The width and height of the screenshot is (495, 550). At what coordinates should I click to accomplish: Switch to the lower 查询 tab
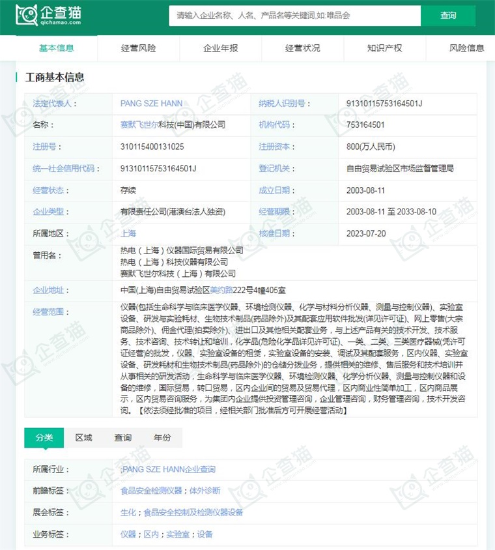(x=123, y=437)
